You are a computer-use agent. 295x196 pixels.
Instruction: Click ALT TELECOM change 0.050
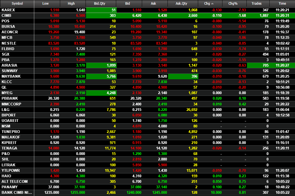point(217,181)
